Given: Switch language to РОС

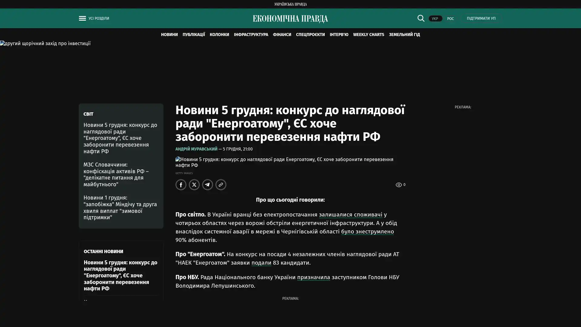Looking at the screenshot, I should [450, 18].
